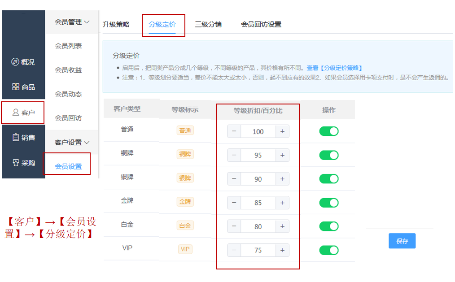Open the 商品 grid icon in sidebar

16,87
